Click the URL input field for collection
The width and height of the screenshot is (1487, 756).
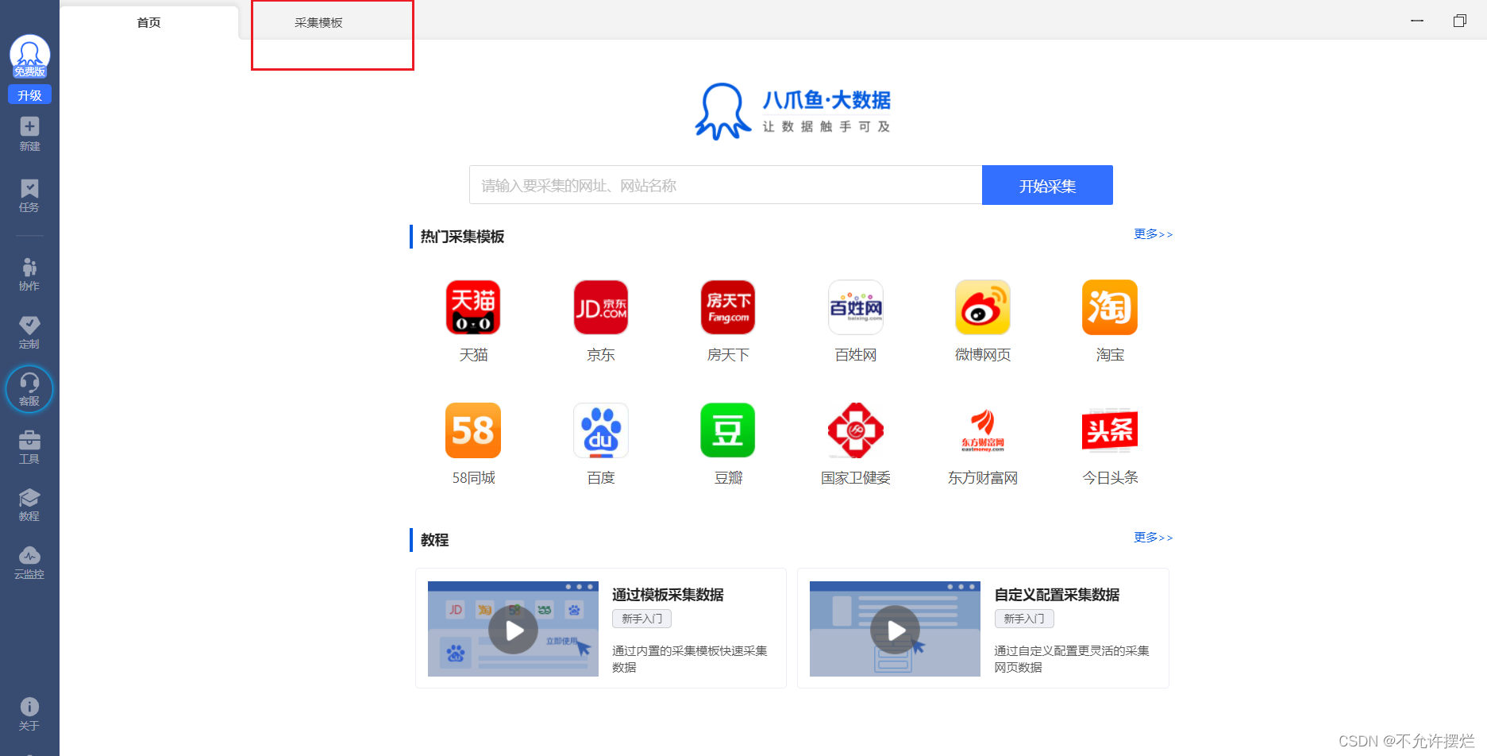[726, 185]
